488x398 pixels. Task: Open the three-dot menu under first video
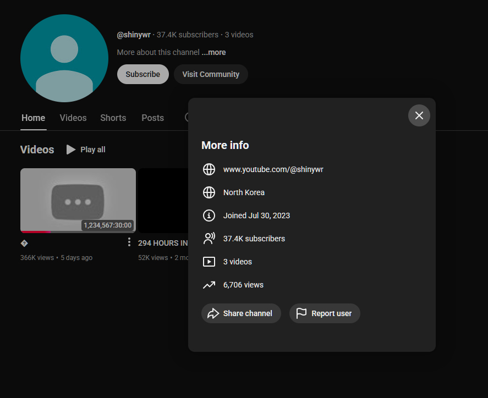tap(129, 242)
